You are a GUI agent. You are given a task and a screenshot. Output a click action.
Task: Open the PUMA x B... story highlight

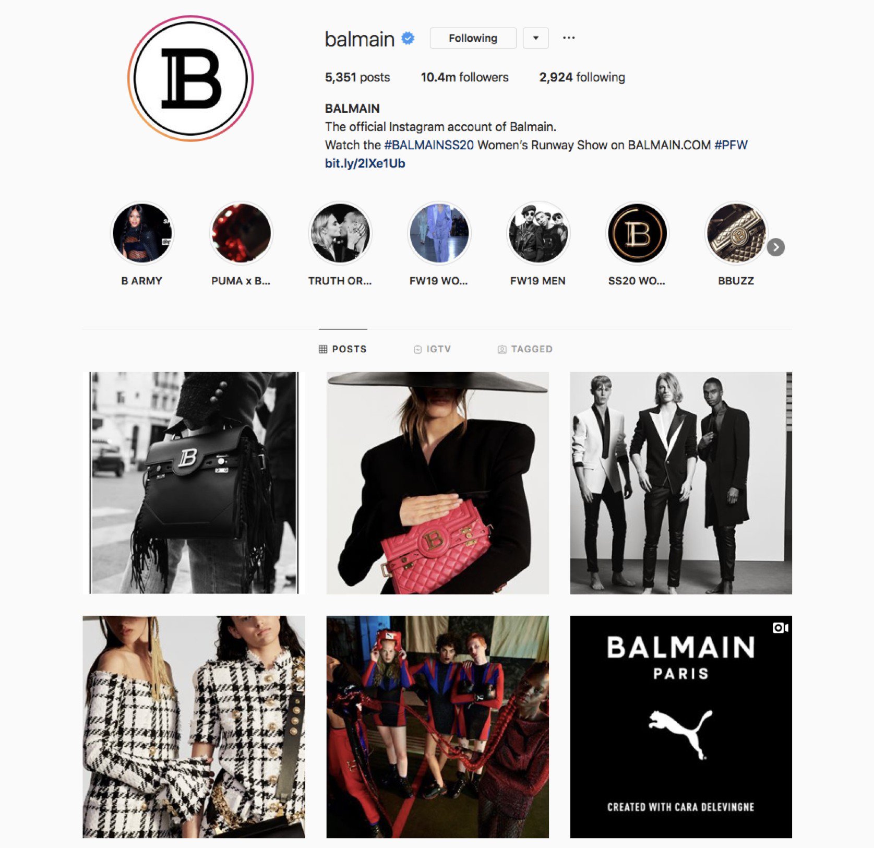click(241, 233)
